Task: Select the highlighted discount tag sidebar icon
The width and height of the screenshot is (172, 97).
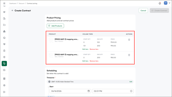Action: [x=4, y=63]
